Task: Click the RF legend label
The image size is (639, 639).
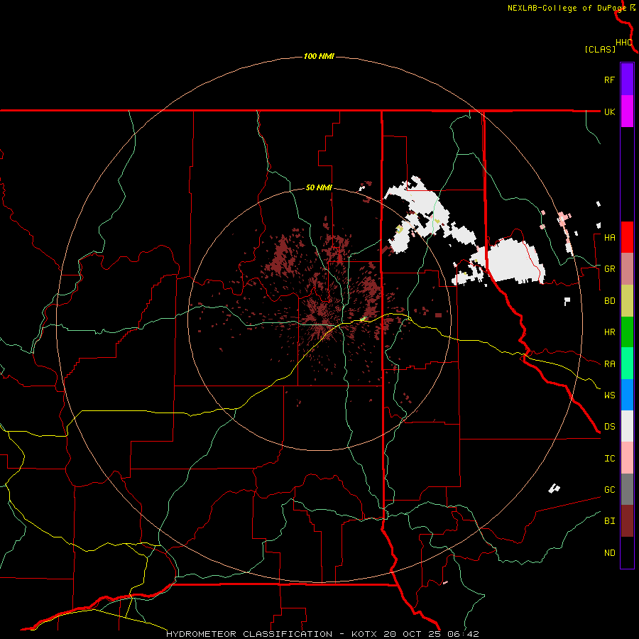Action: 609,80
